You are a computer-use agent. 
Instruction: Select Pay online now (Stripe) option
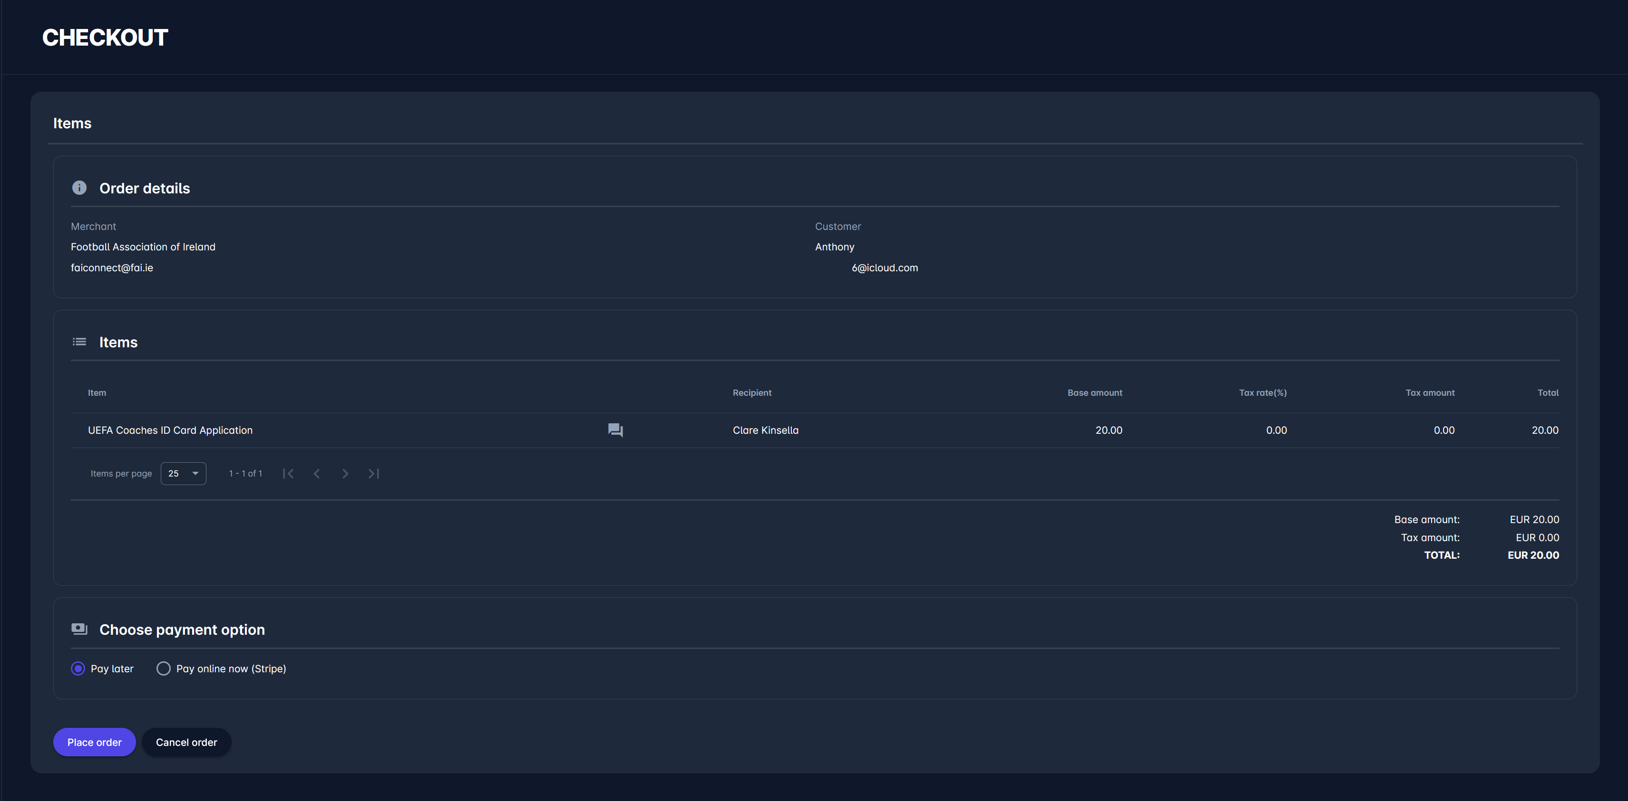click(x=164, y=668)
